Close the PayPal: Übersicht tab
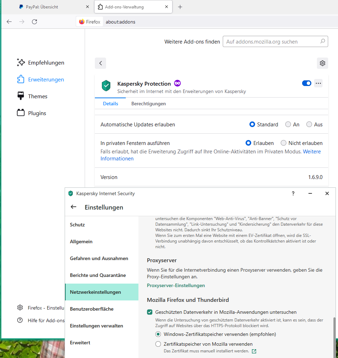This screenshot has width=338, height=358. click(87, 7)
